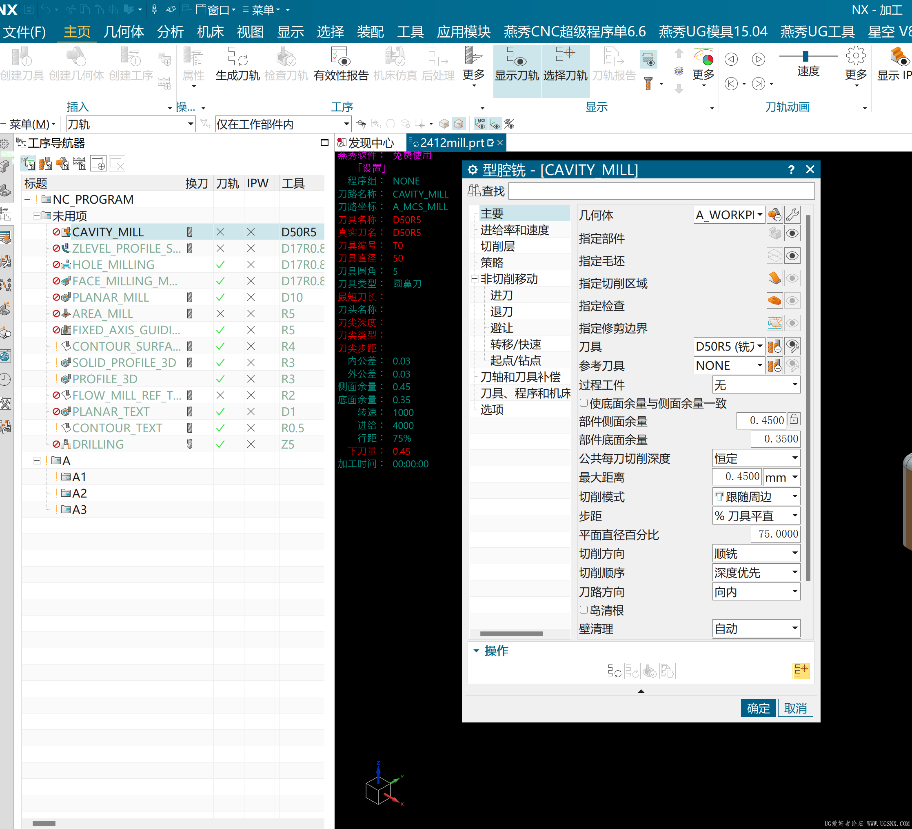
Task: Open the 仅在工作部件内 selection scope dropdown
Action: tap(283, 124)
